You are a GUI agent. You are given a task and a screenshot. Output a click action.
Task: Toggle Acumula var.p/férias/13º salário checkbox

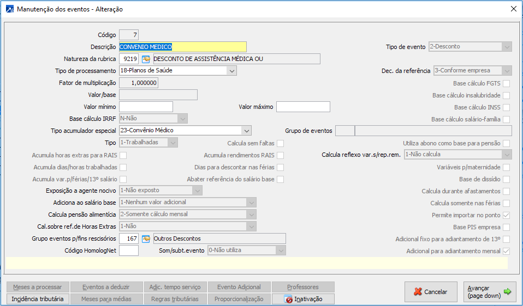click(123, 179)
